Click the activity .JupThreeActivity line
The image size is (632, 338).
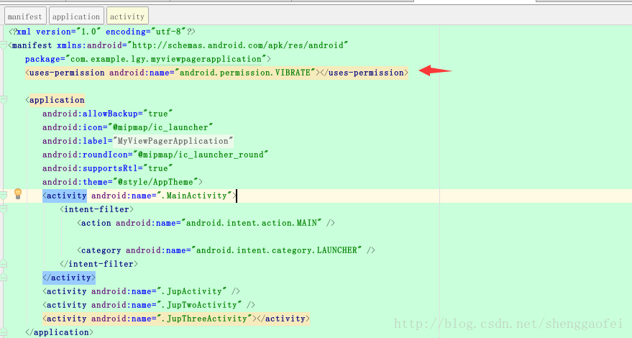pos(176,319)
